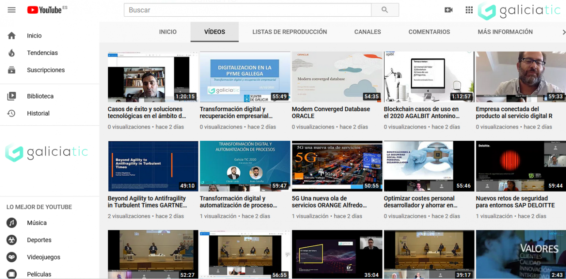Image resolution: width=566 pixels, height=279 pixels.
Task: Play the 39:17 conference panel thumbnail
Action: click(x=429, y=254)
